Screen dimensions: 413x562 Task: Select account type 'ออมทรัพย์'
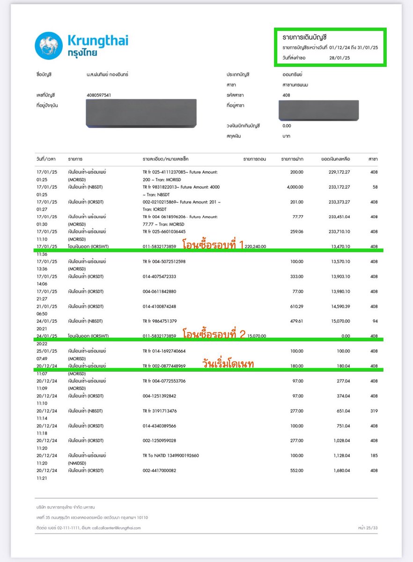click(293, 75)
